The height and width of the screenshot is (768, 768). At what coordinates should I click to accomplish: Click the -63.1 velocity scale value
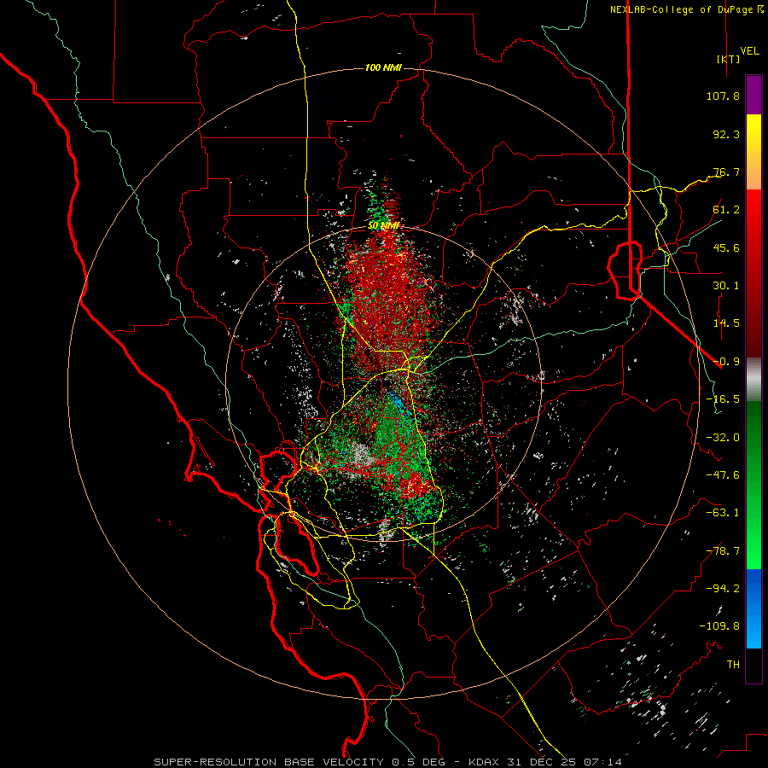[x=723, y=513]
